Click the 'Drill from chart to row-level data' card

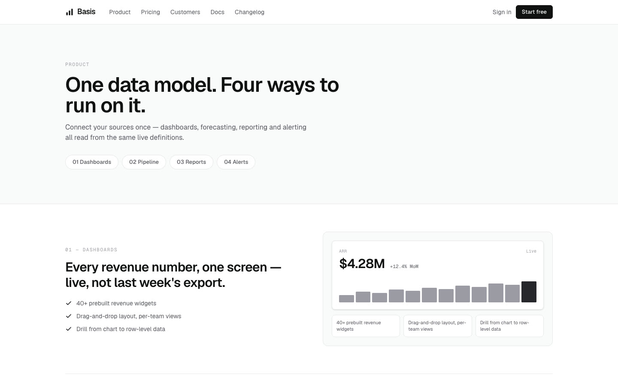pyautogui.click(x=509, y=326)
